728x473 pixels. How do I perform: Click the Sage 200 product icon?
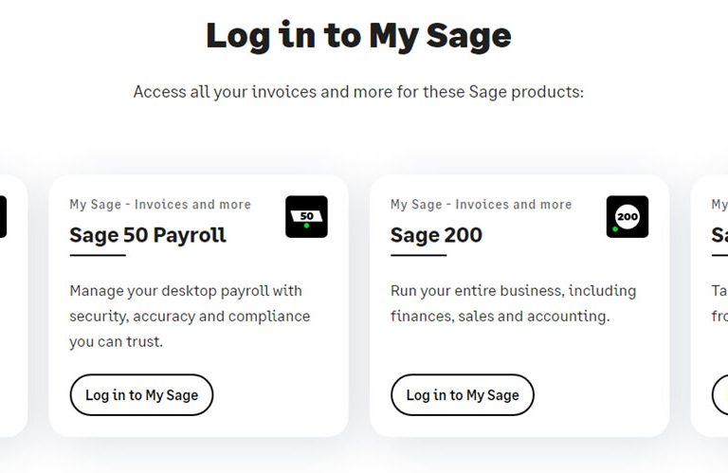tap(628, 217)
